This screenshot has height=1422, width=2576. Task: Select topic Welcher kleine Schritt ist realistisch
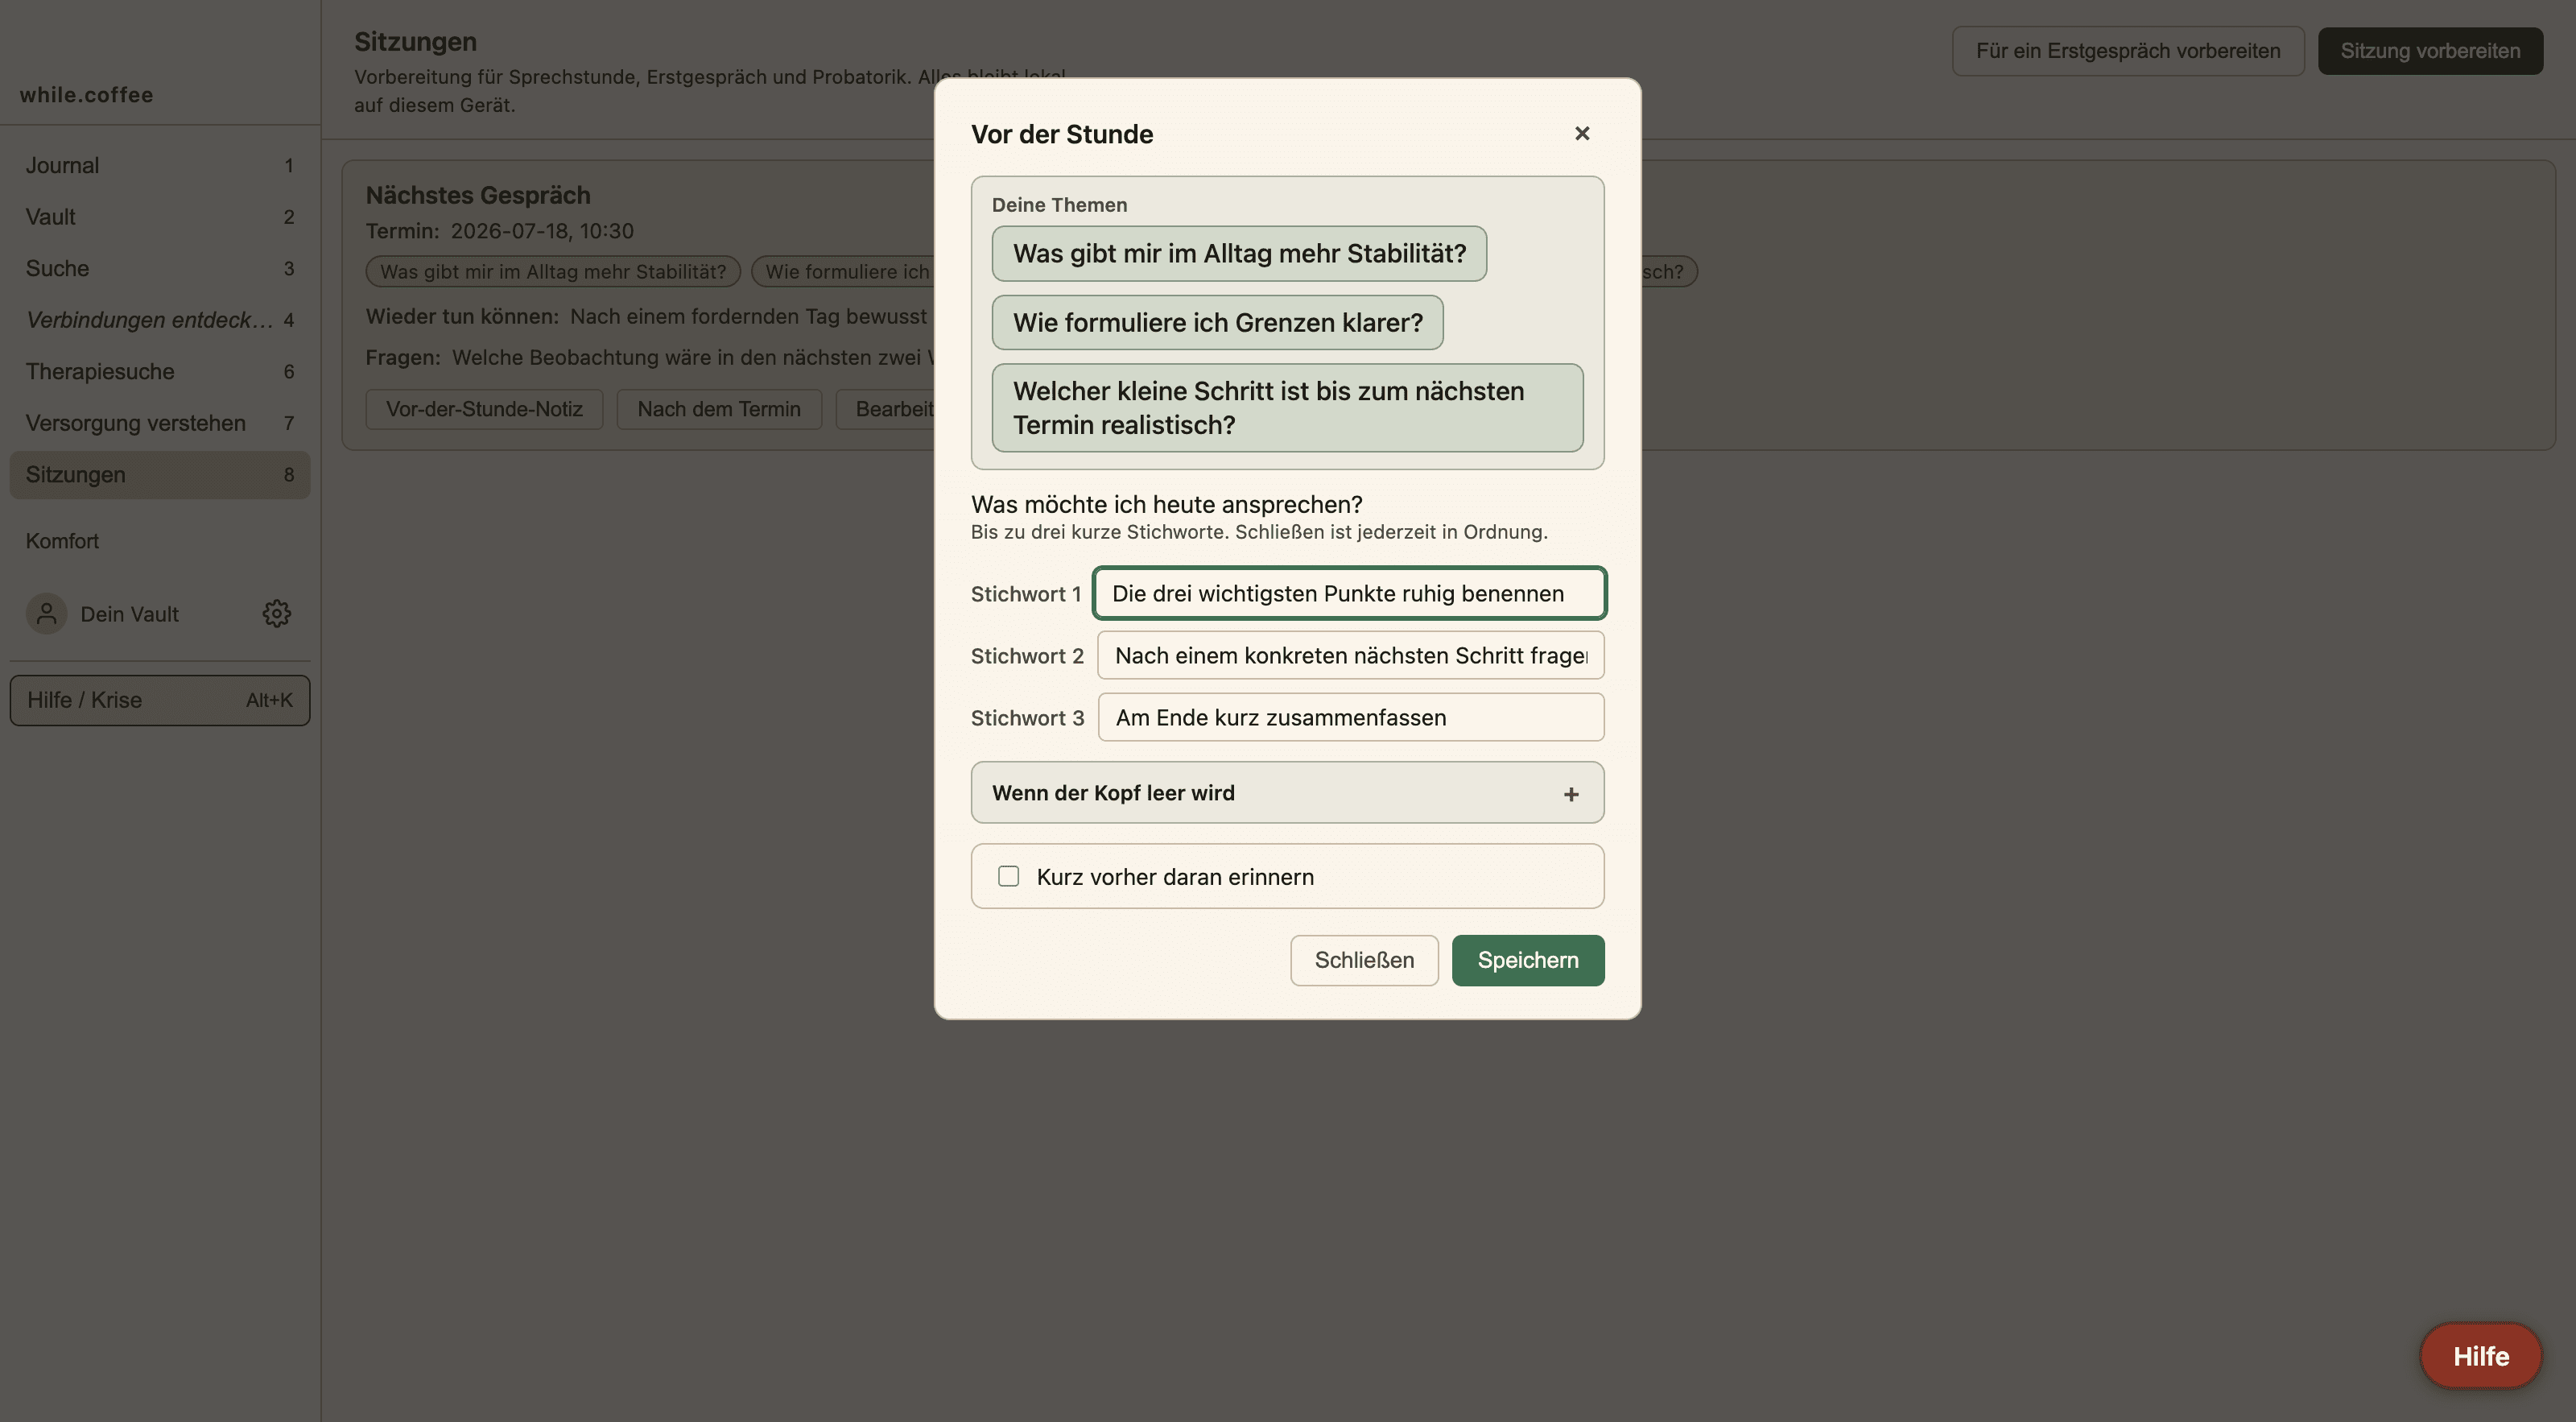pyautogui.click(x=1287, y=407)
